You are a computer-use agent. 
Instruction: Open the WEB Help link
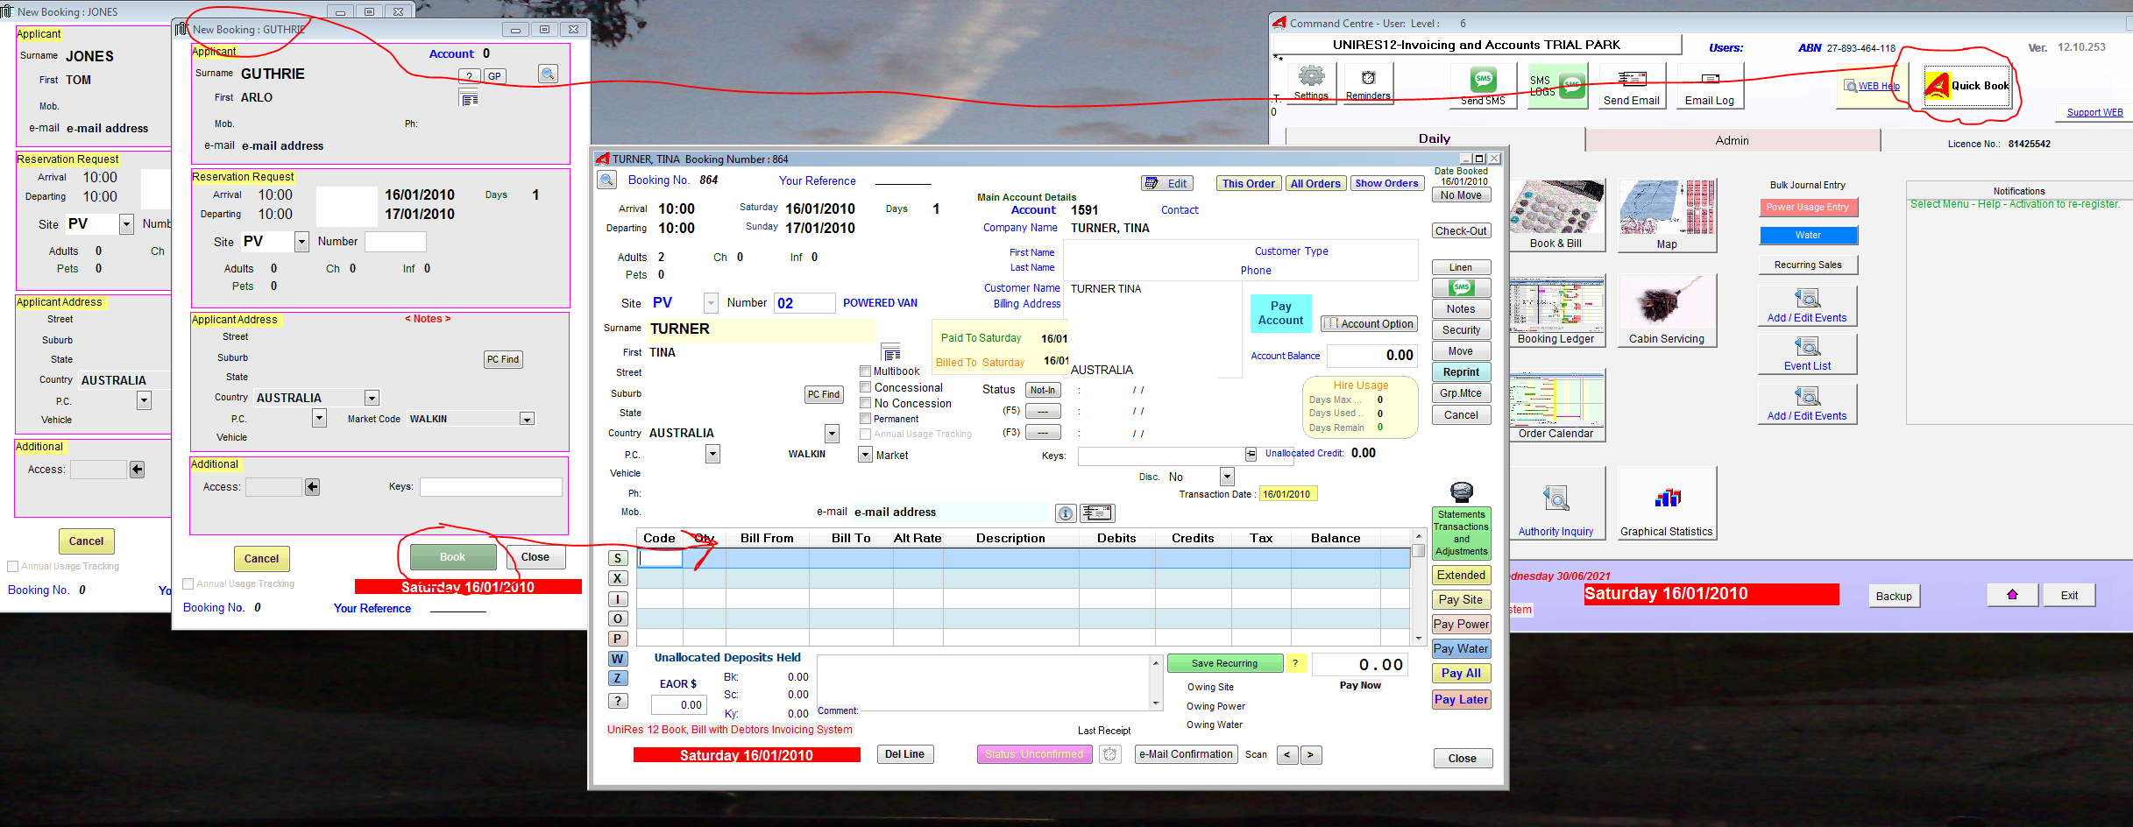coord(1872,86)
